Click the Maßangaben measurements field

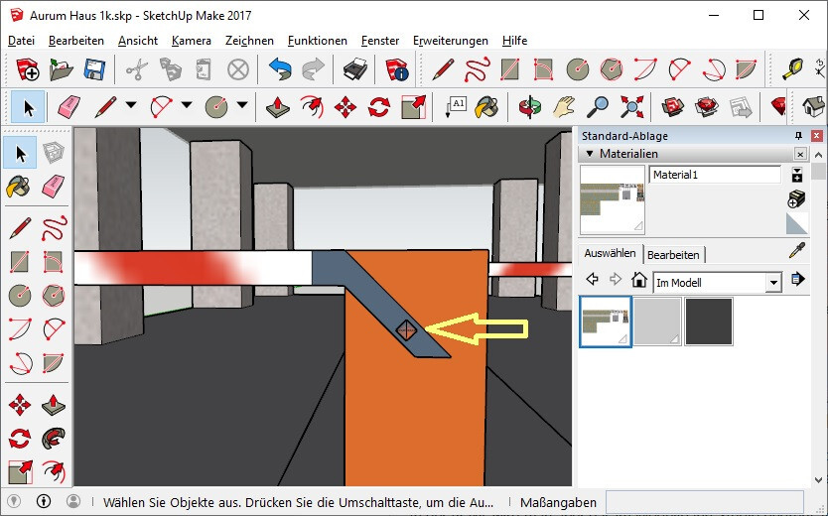coord(705,502)
